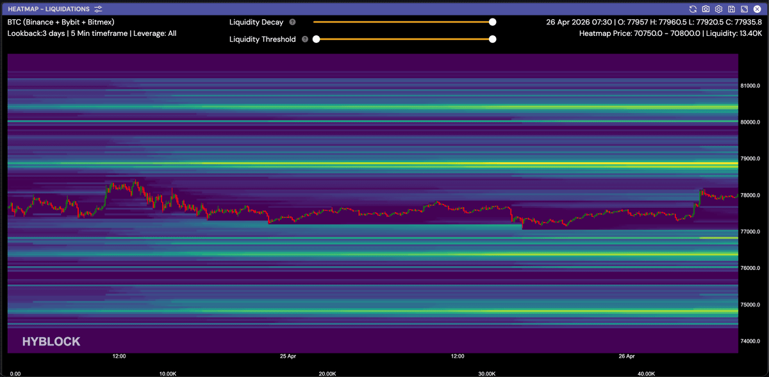The height and width of the screenshot is (377, 769).
Task: Click the HEATMAP - LIQUIDATIONS title text
Action: point(48,9)
